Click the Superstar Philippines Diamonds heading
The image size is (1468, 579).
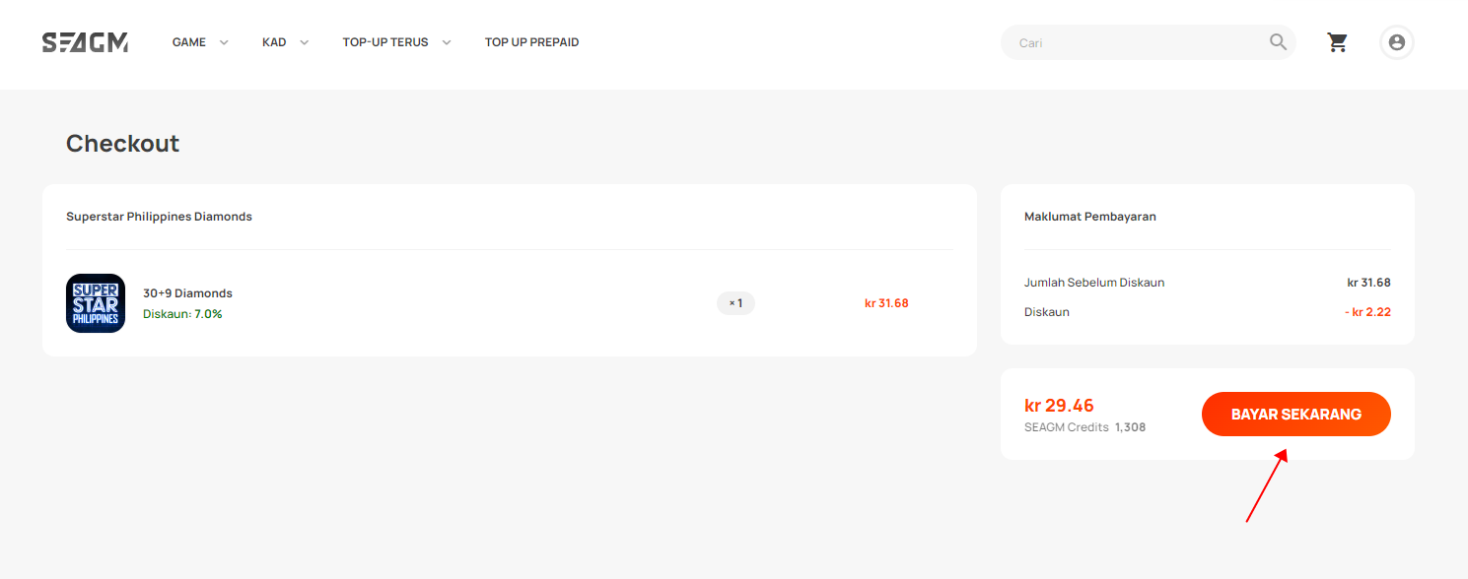159,217
